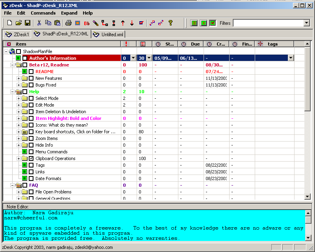Switch to the Untilted.xml tab
This screenshot has height=252, width=315.
tap(108, 34)
